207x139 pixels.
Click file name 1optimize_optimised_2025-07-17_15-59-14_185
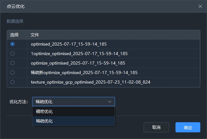tap(79, 54)
